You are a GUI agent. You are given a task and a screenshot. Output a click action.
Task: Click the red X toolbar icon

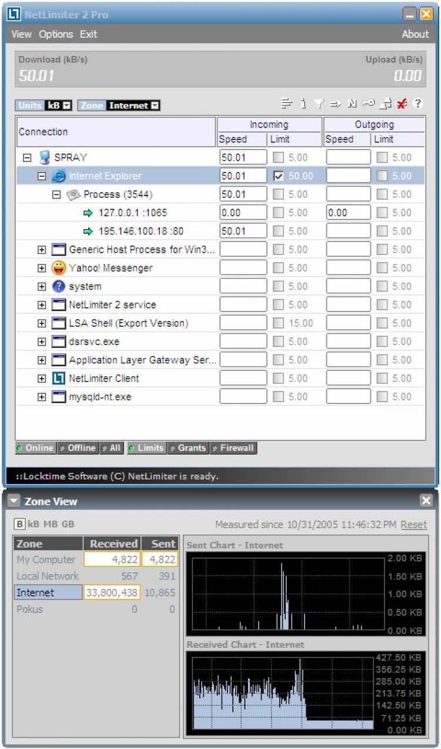click(x=402, y=104)
